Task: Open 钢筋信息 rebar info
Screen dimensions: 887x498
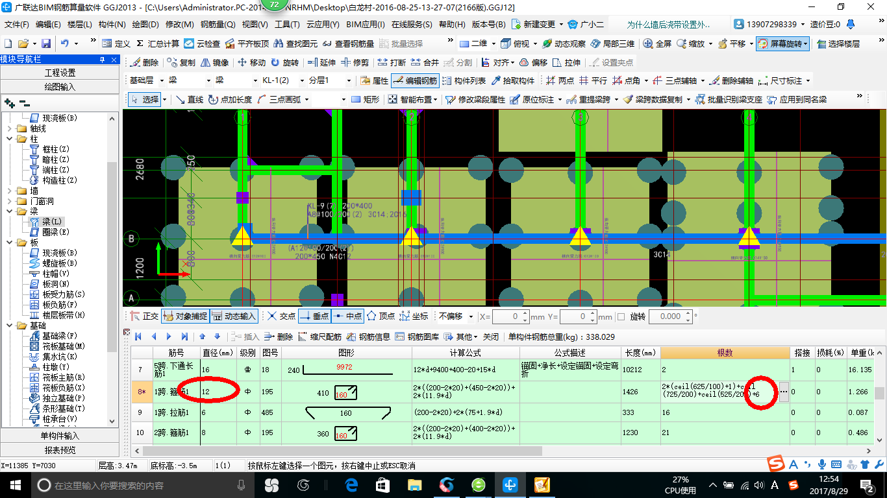Action: click(368, 337)
